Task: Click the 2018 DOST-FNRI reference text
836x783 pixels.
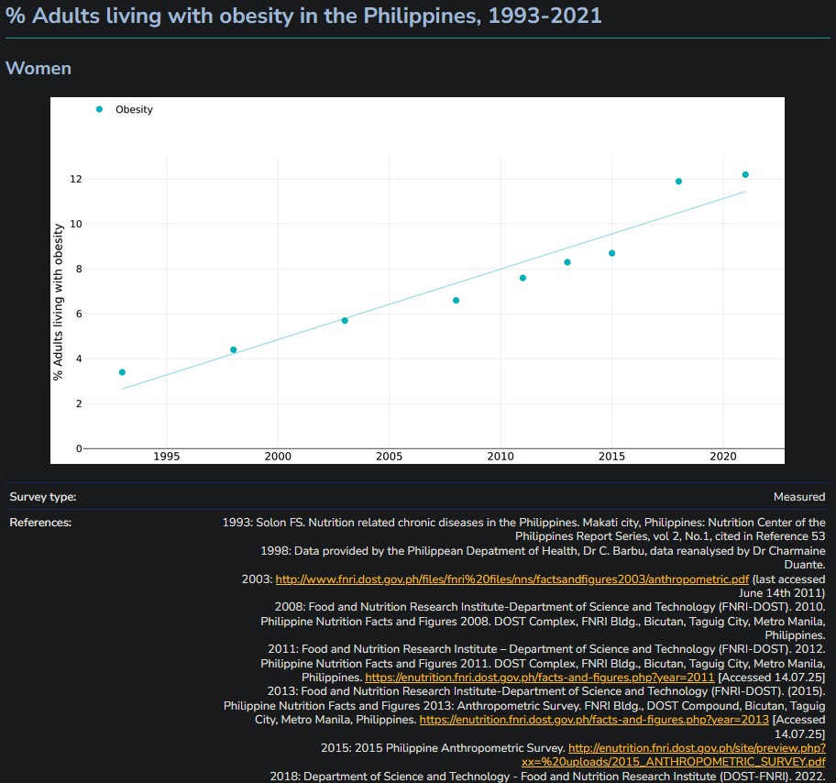Action: 547,777
